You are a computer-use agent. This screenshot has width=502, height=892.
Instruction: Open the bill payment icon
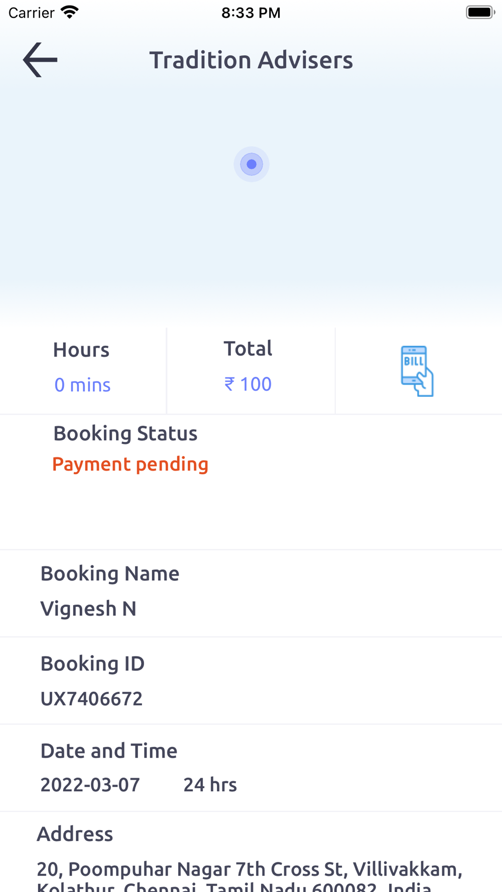417,371
